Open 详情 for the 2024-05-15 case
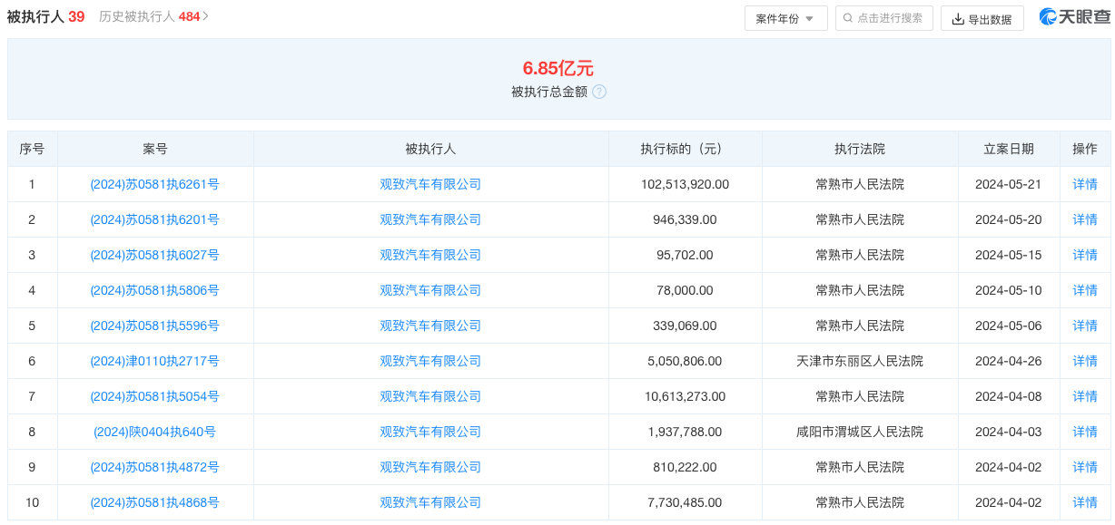Viewport: 1115px width, 525px height. coord(1085,255)
